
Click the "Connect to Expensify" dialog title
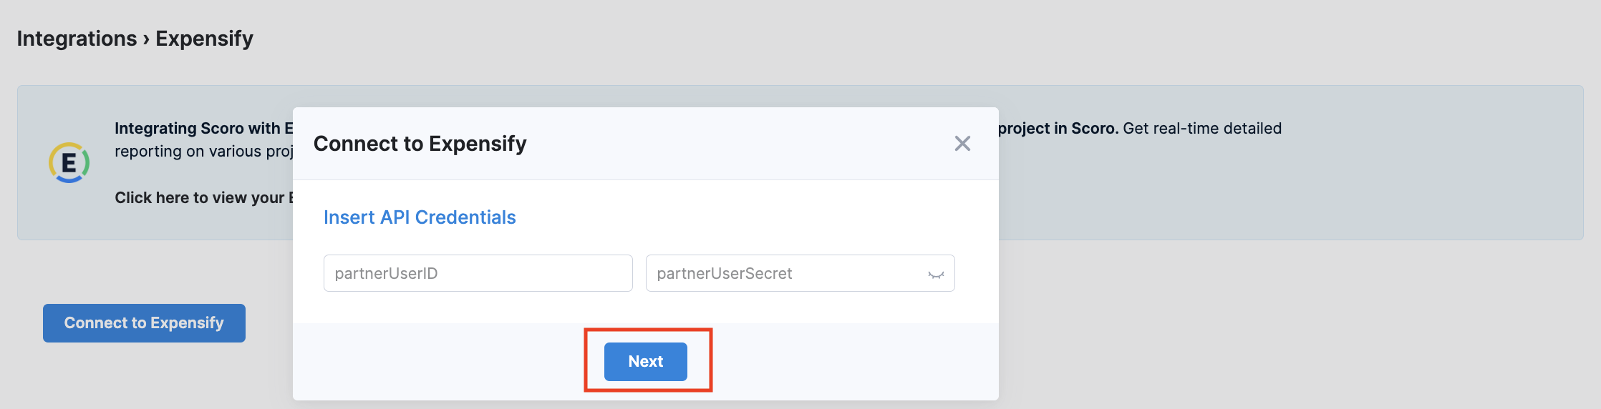[x=420, y=144]
